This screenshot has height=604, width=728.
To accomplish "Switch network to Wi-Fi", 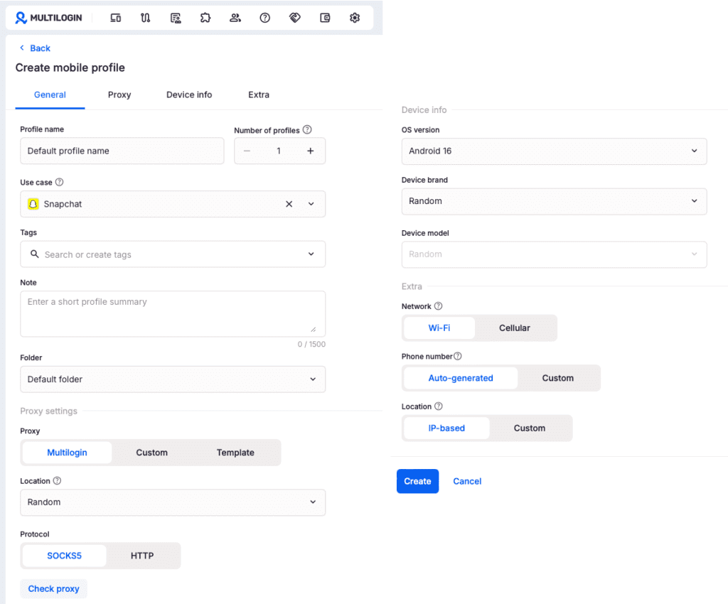I will 439,328.
